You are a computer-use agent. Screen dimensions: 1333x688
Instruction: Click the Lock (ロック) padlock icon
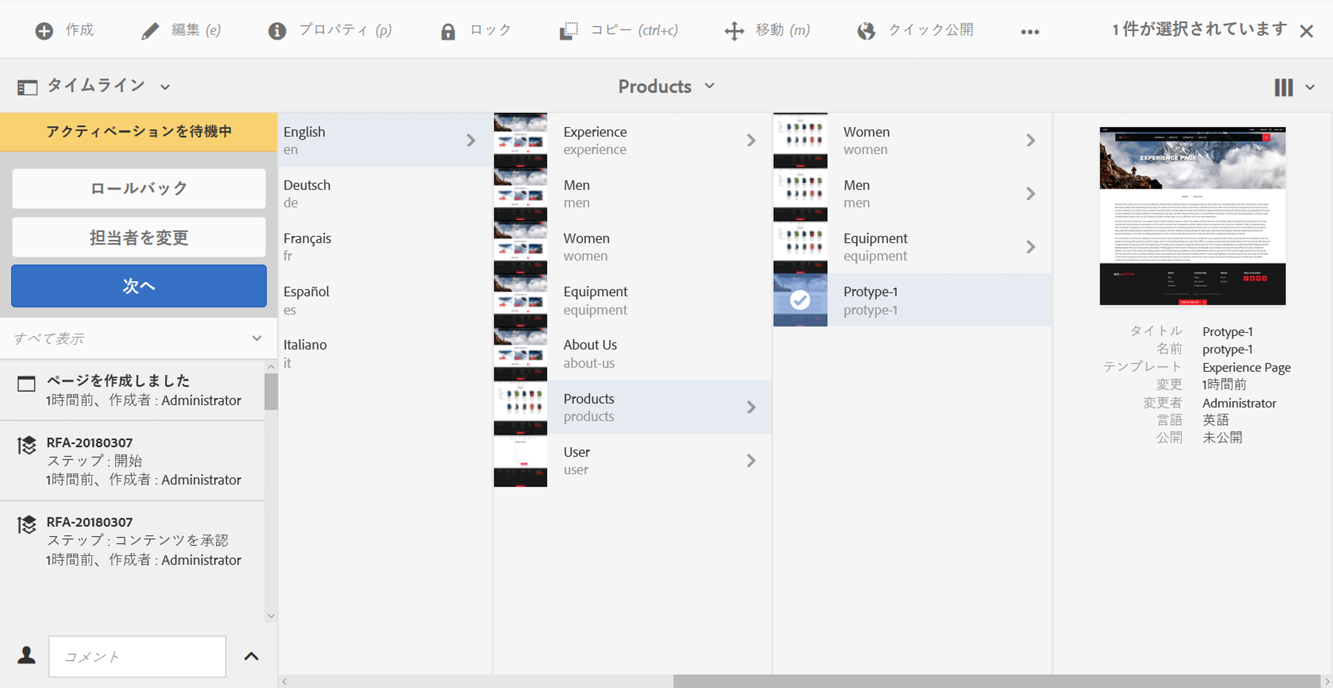click(448, 31)
